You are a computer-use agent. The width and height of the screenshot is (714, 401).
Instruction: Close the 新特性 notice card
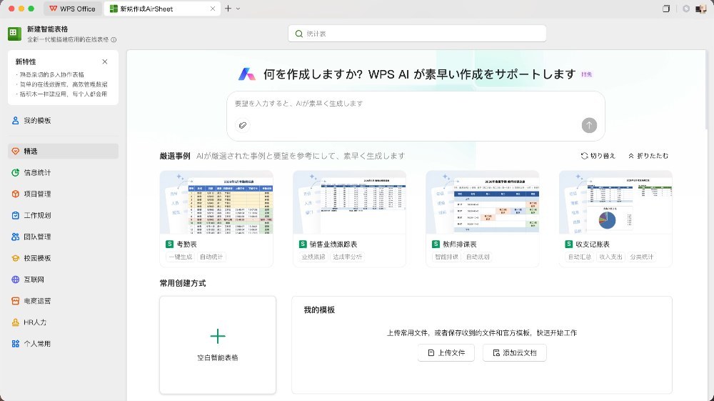tap(105, 61)
